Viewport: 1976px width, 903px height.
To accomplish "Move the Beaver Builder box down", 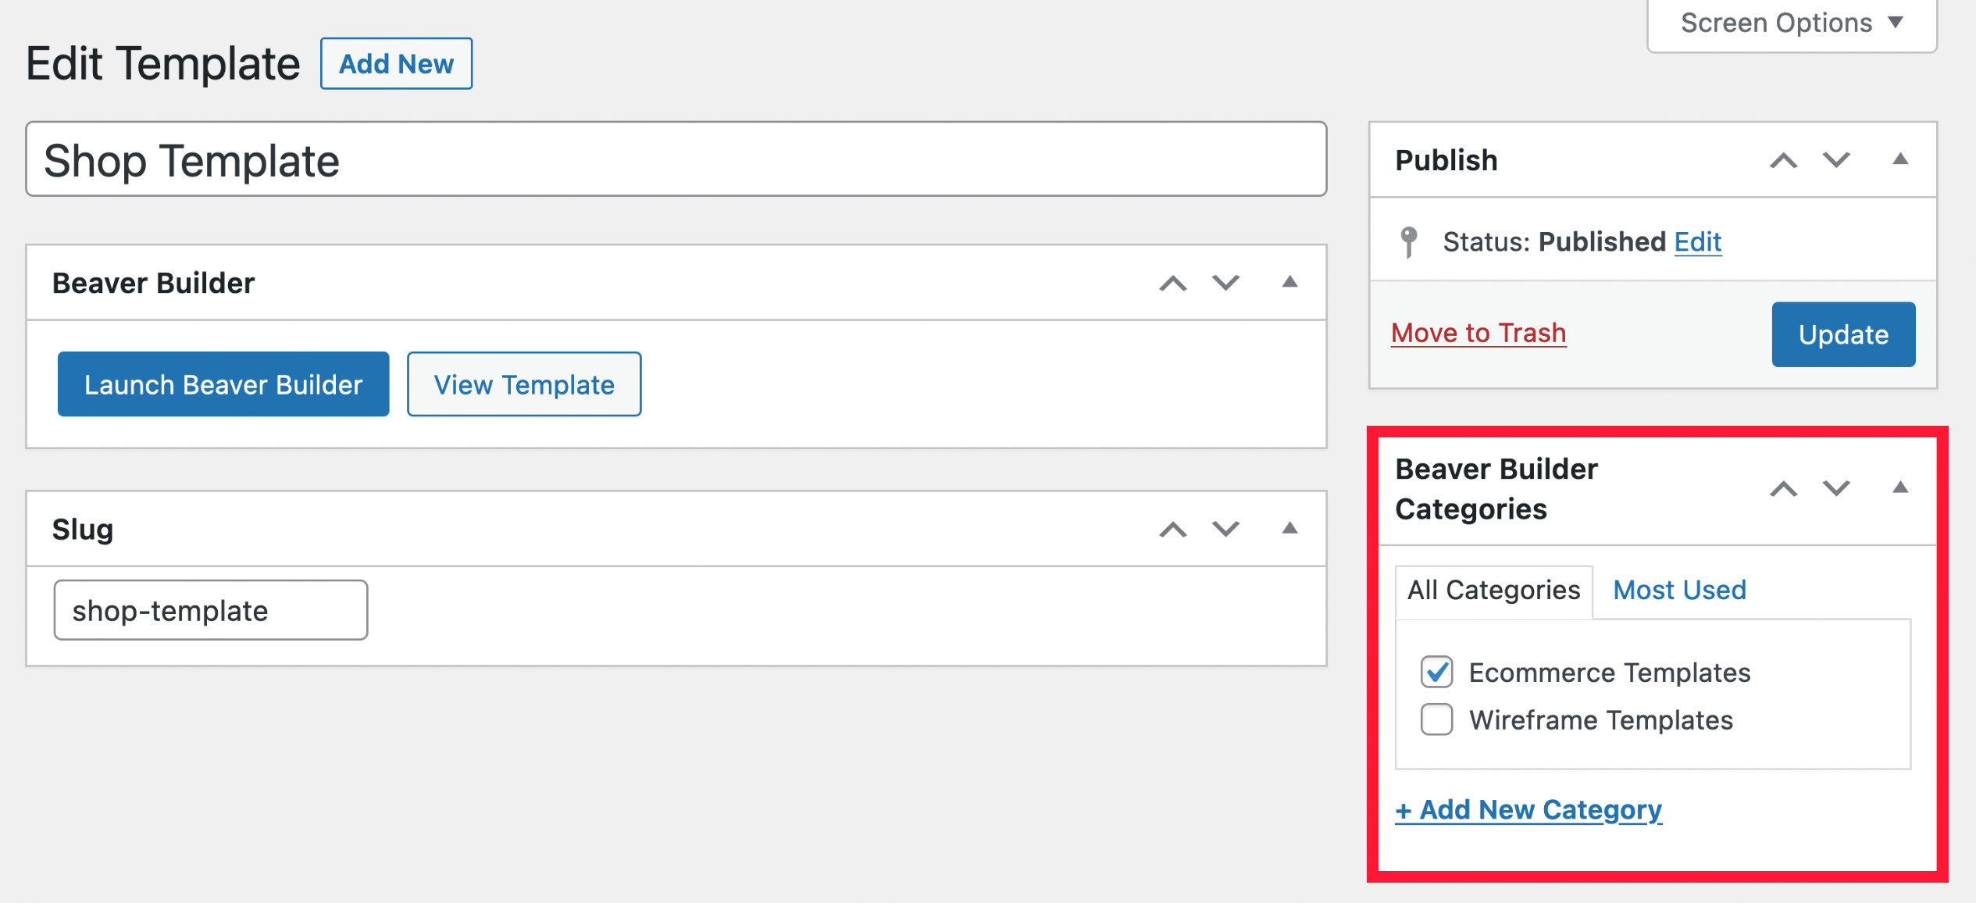I will point(1224,283).
